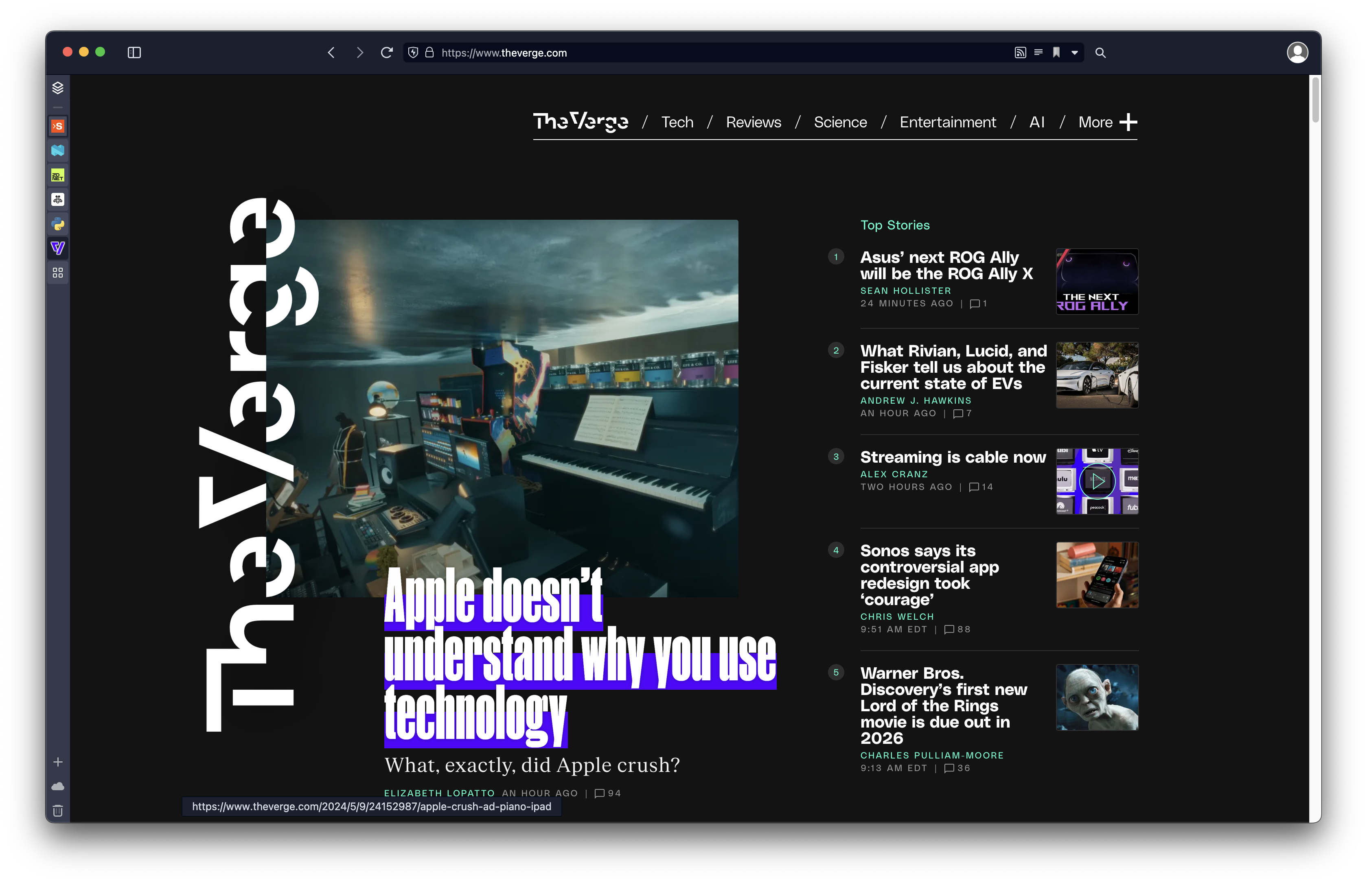Add a new tab with plus icon
The image size is (1367, 883).
[58, 762]
